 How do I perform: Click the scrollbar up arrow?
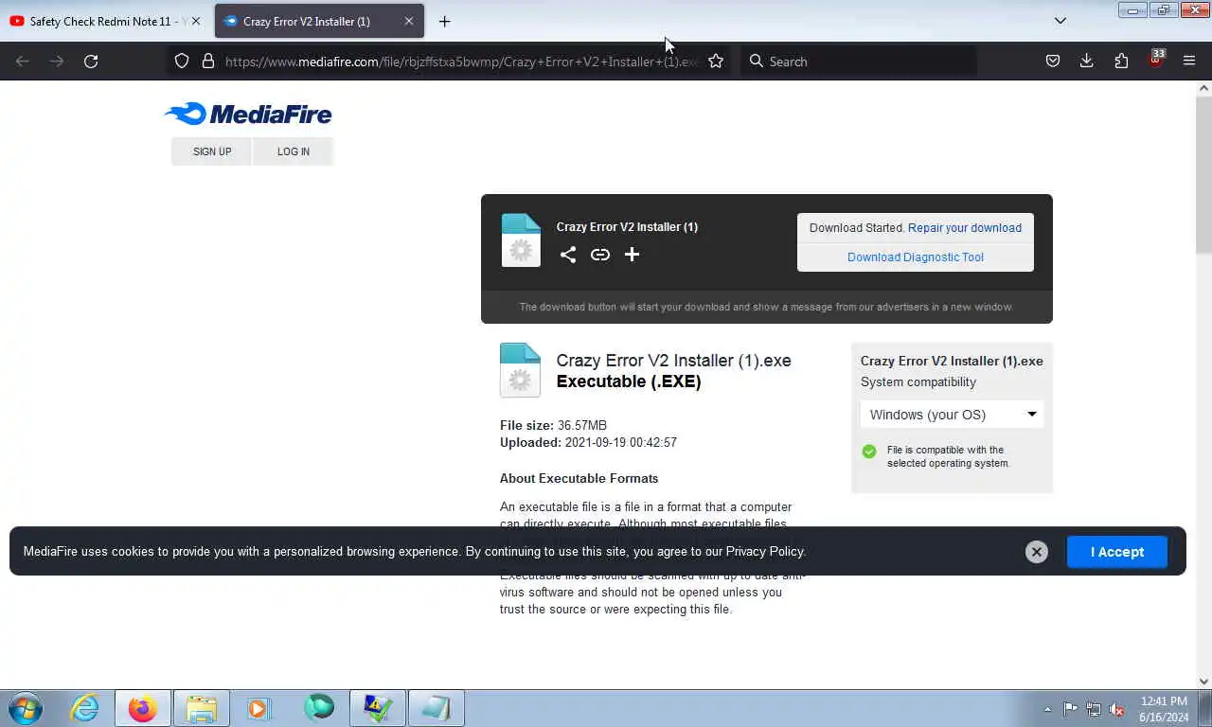pyautogui.click(x=1203, y=88)
